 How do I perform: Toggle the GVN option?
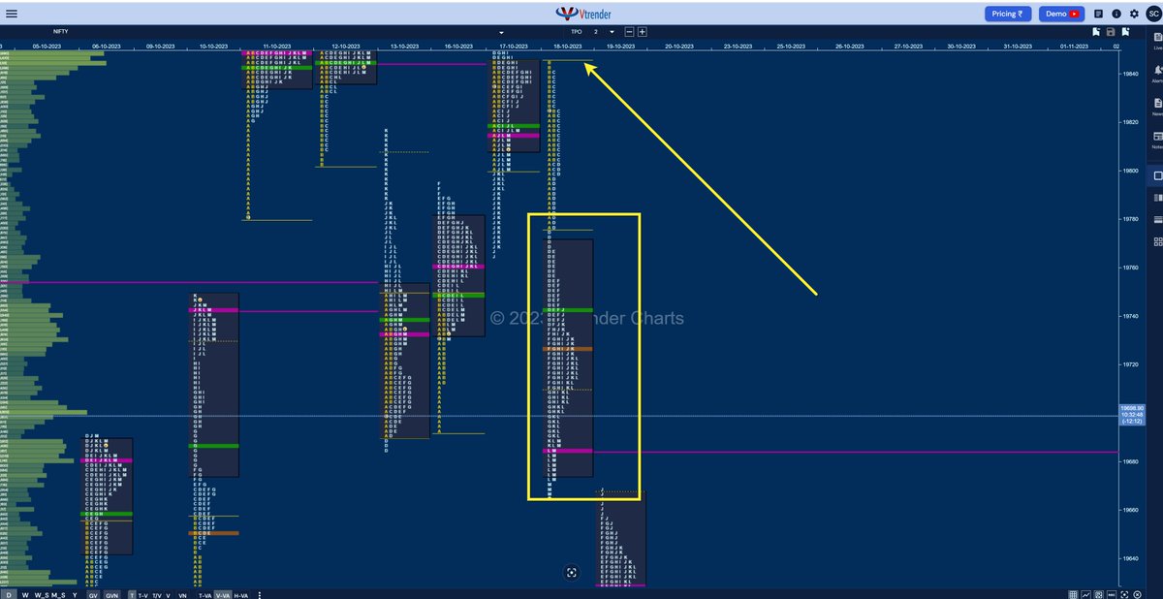[111, 594]
